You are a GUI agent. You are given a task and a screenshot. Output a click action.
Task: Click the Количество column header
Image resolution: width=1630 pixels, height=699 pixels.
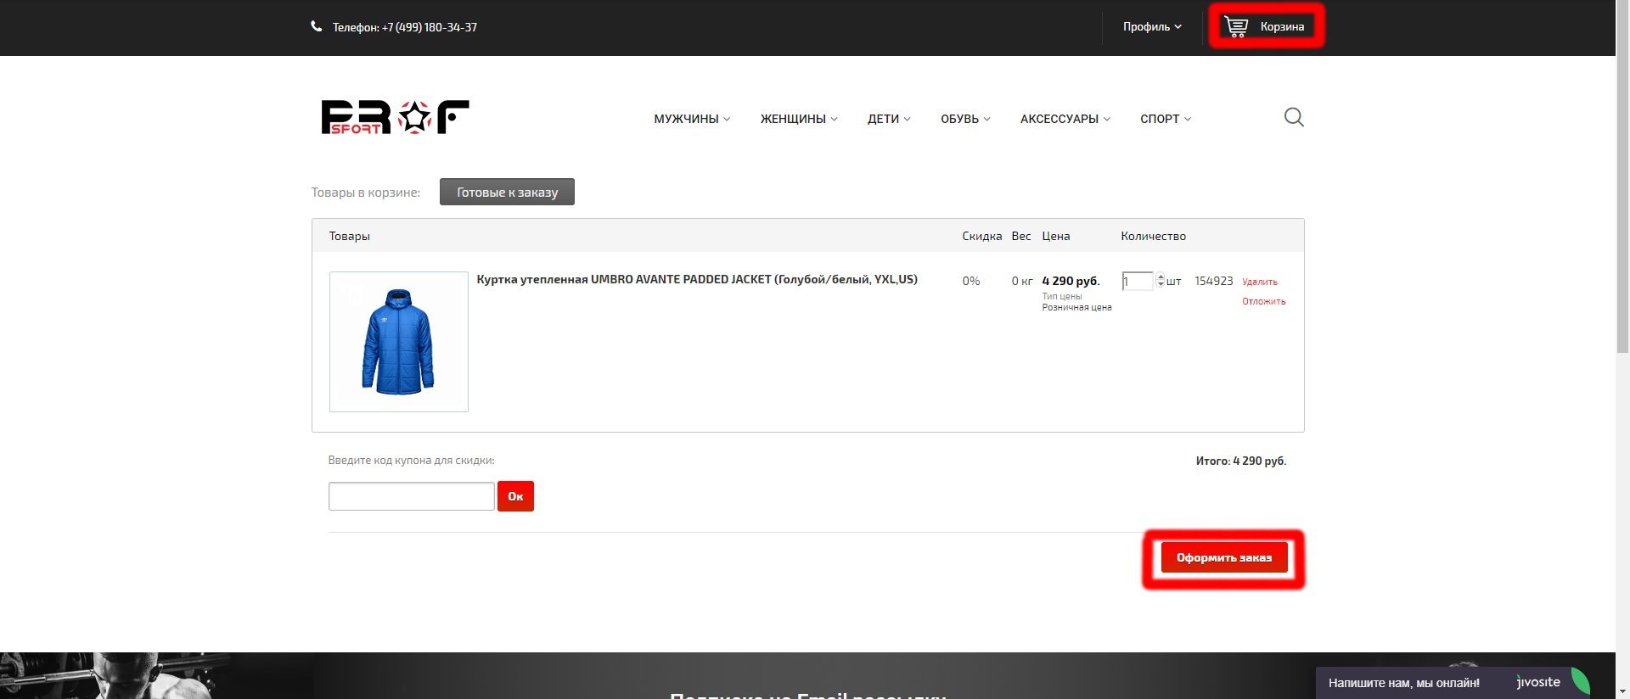1153,236
